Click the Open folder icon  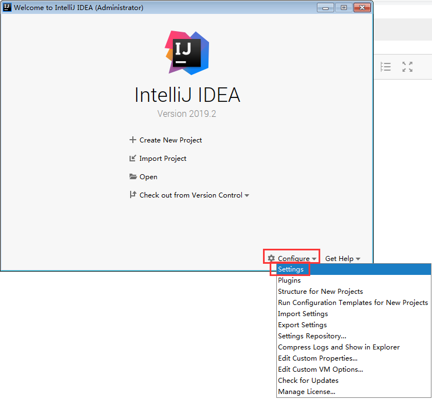click(x=133, y=176)
